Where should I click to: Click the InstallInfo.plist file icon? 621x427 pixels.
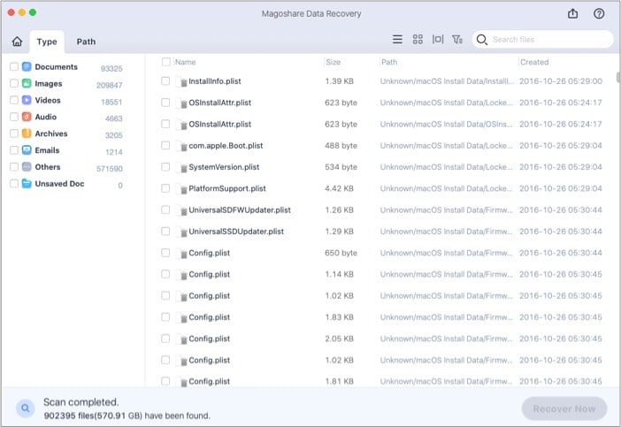click(x=182, y=81)
